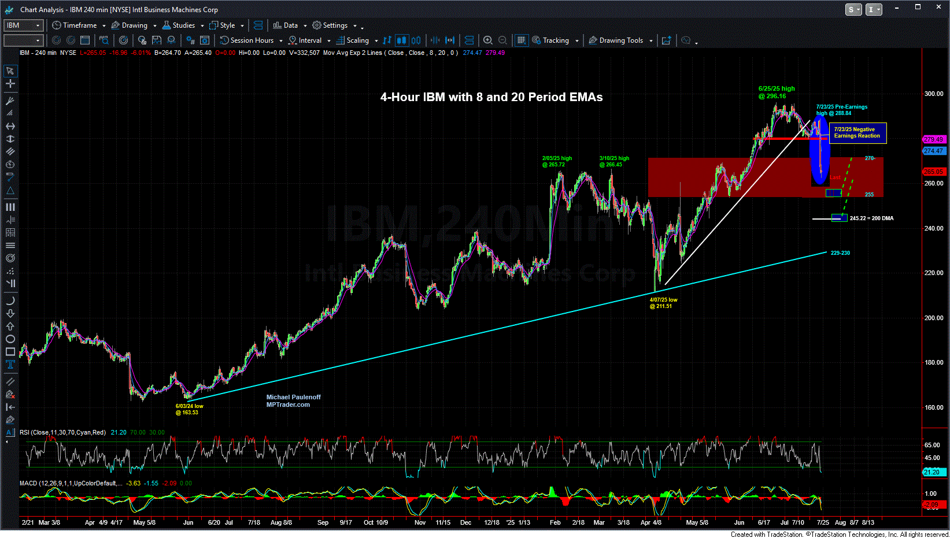Click the MPTrader.com text on chart
Viewport: 950px width, 538px height.
point(288,405)
